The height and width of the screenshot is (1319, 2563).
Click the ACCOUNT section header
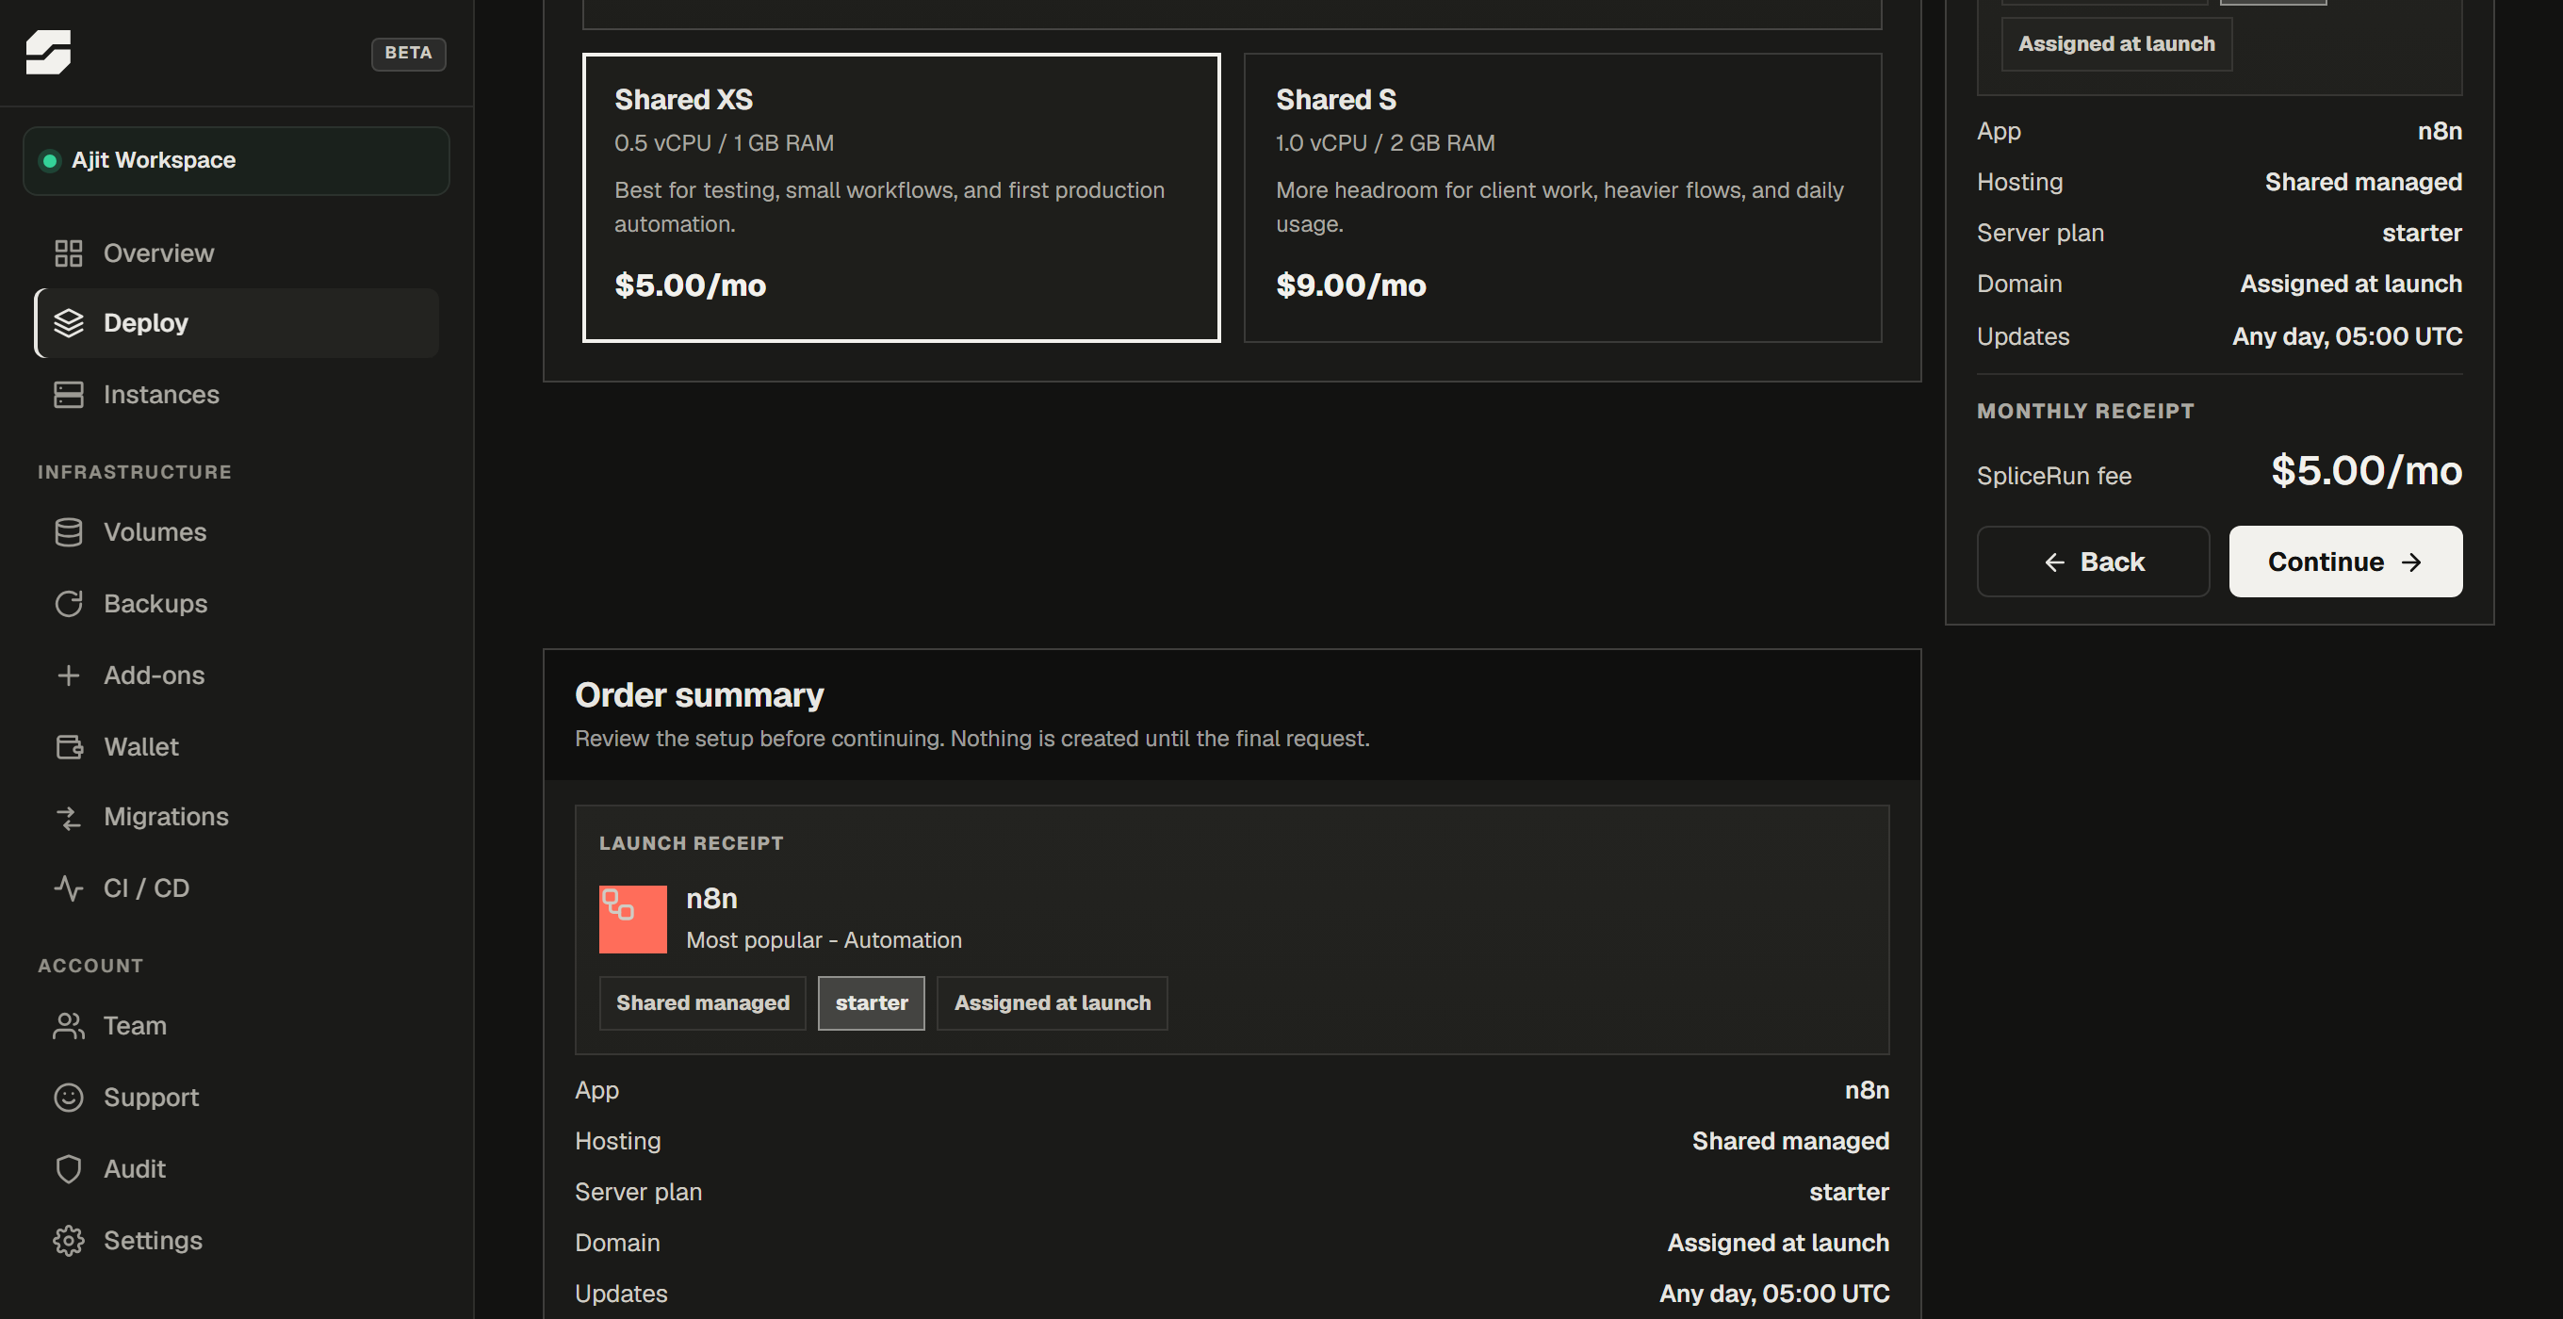pyautogui.click(x=90, y=965)
